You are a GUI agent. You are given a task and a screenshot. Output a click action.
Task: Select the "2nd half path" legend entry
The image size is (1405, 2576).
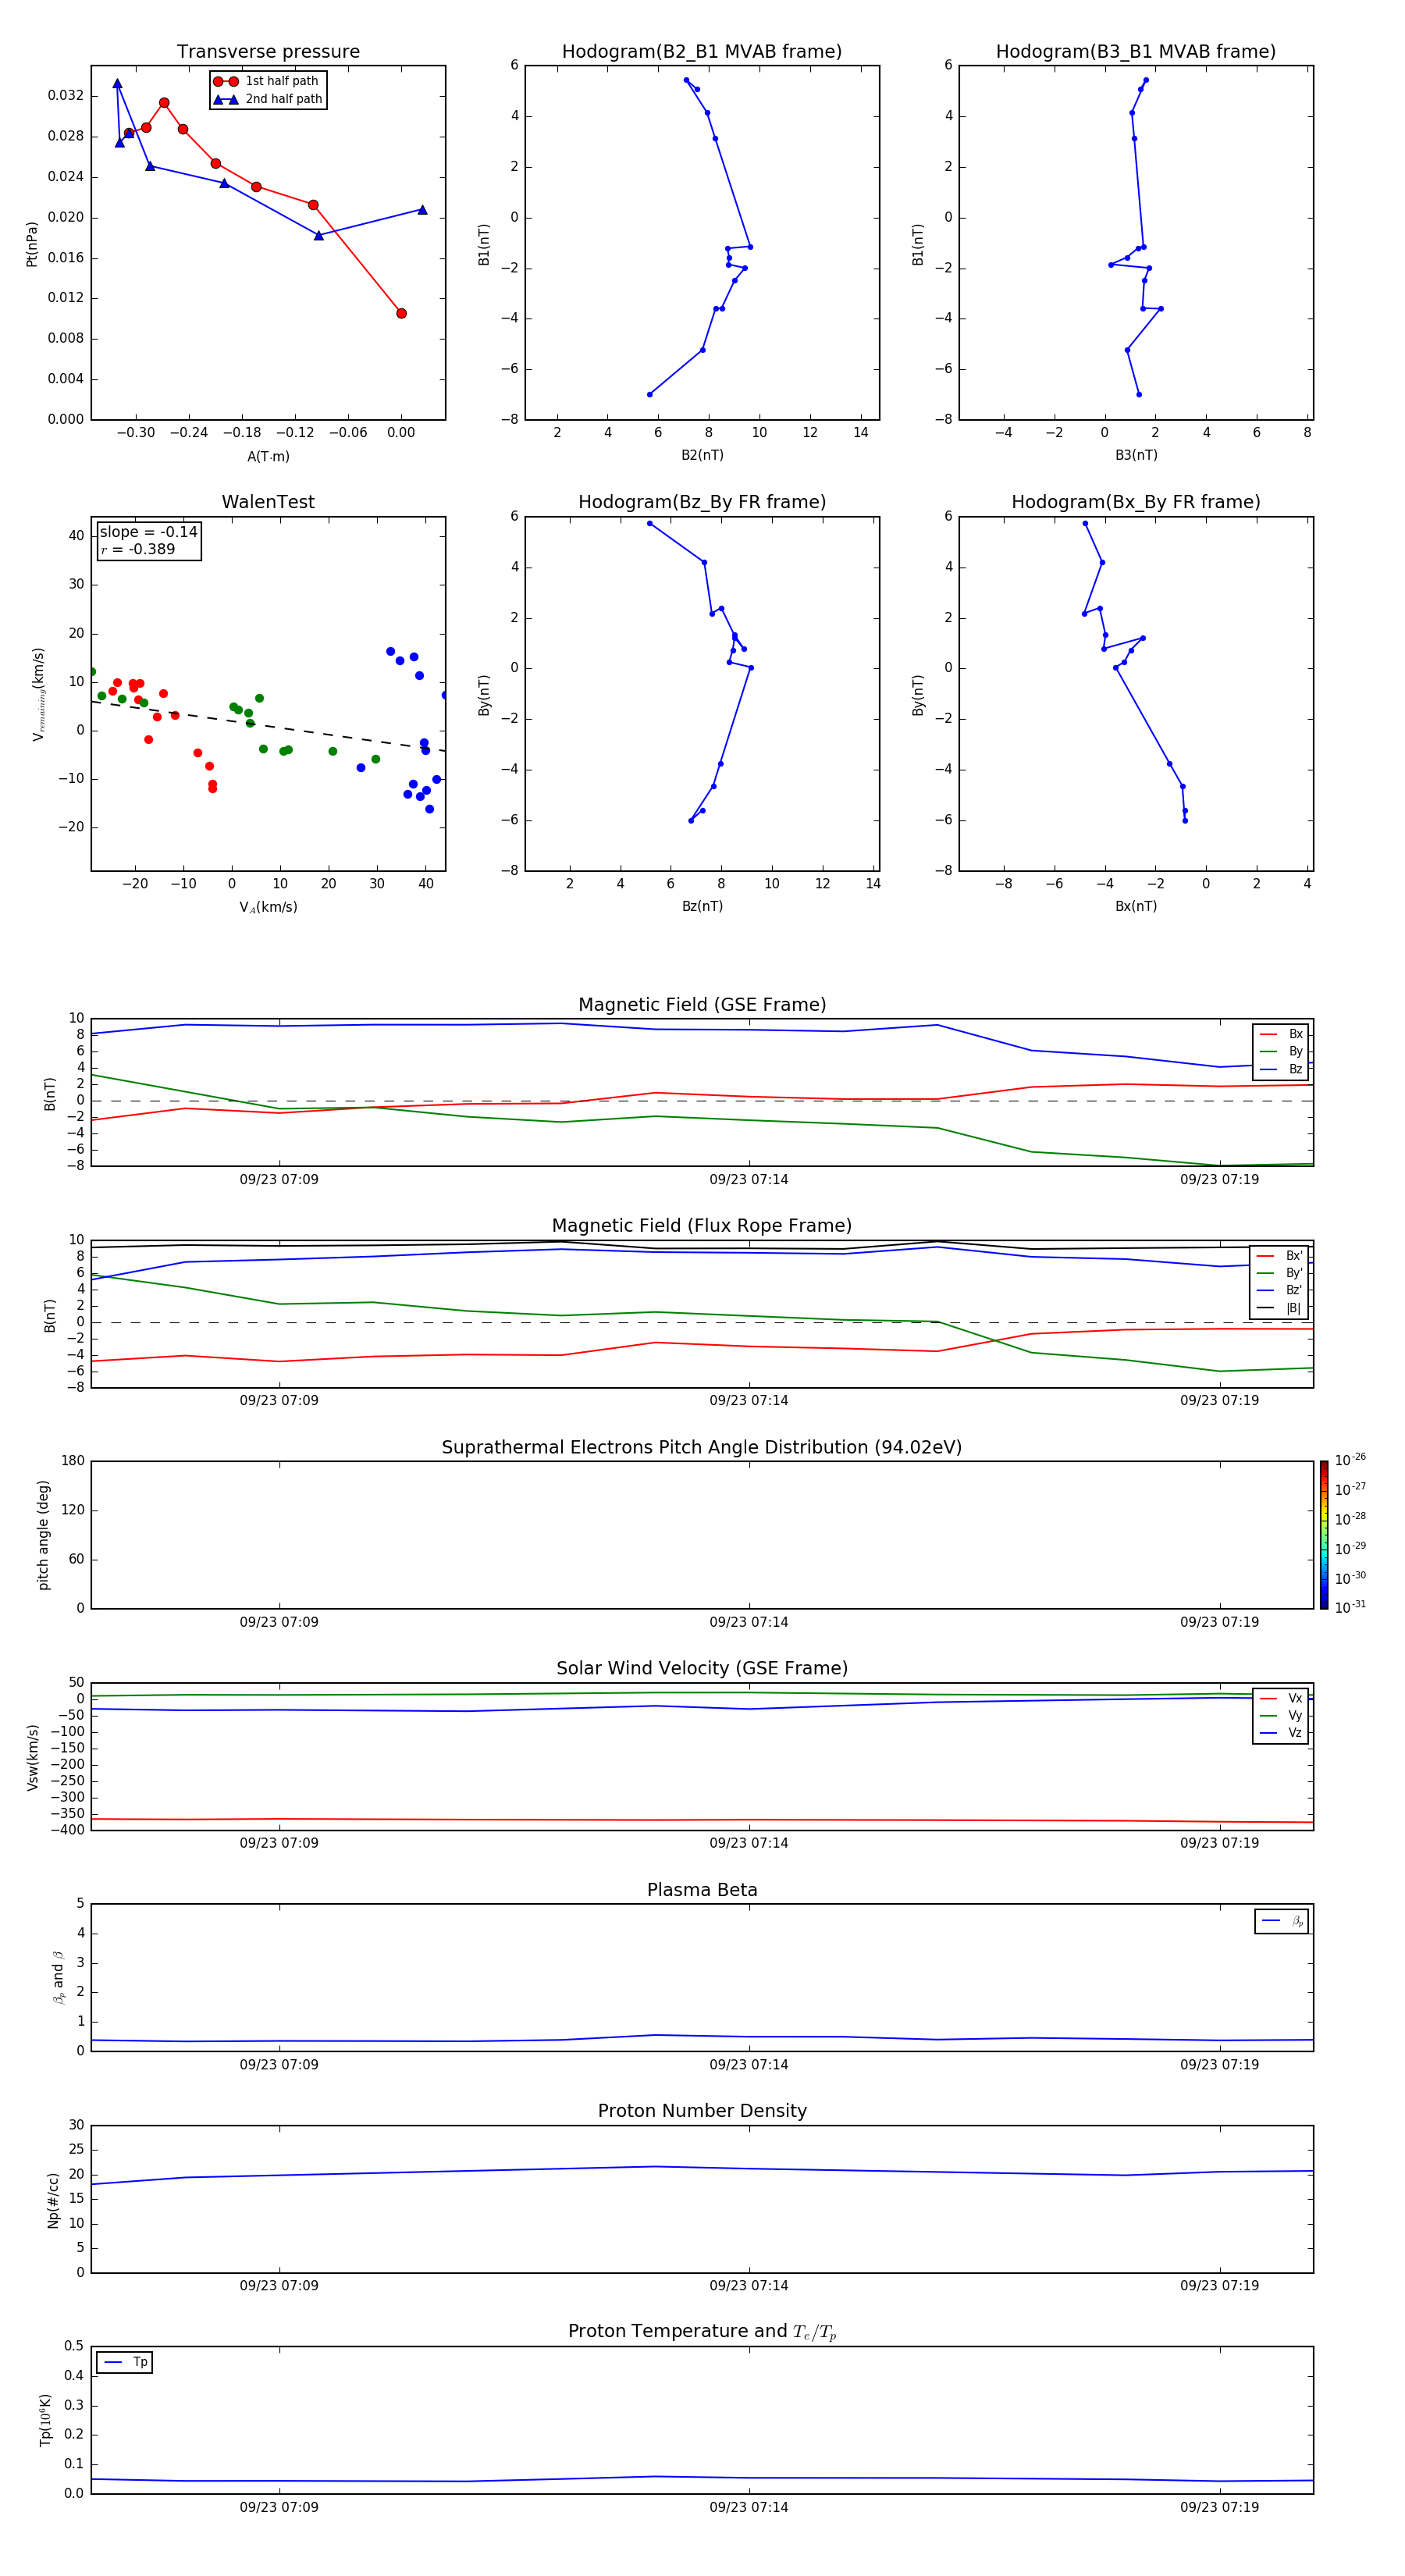pos(267,99)
